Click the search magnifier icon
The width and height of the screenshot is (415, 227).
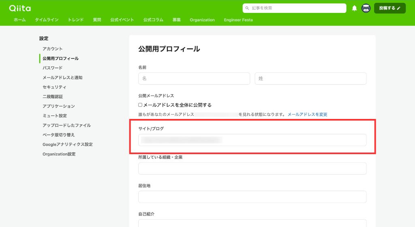pyautogui.click(x=247, y=8)
